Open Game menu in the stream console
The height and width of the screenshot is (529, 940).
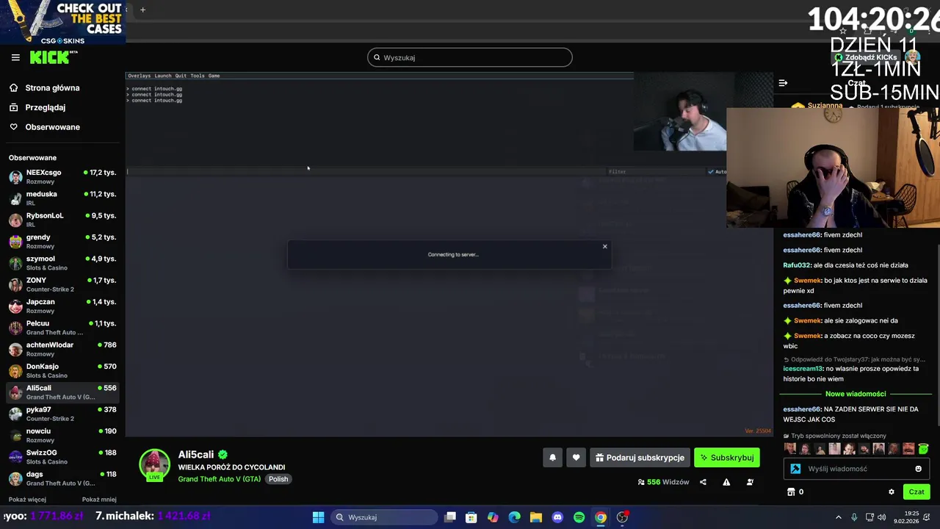[x=214, y=76]
